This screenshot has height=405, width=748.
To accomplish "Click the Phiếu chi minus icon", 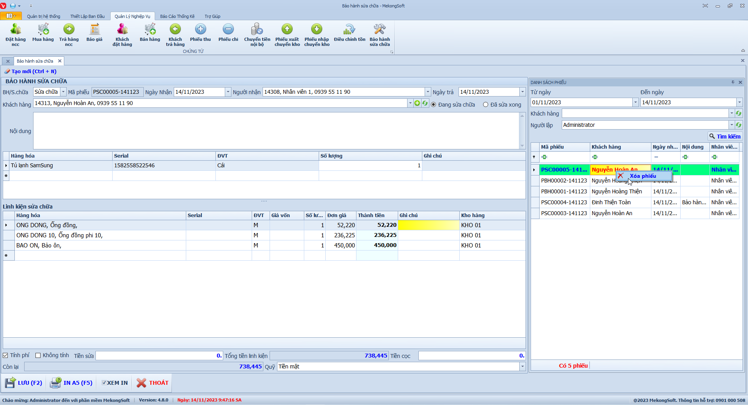I will [x=228, y=30].
